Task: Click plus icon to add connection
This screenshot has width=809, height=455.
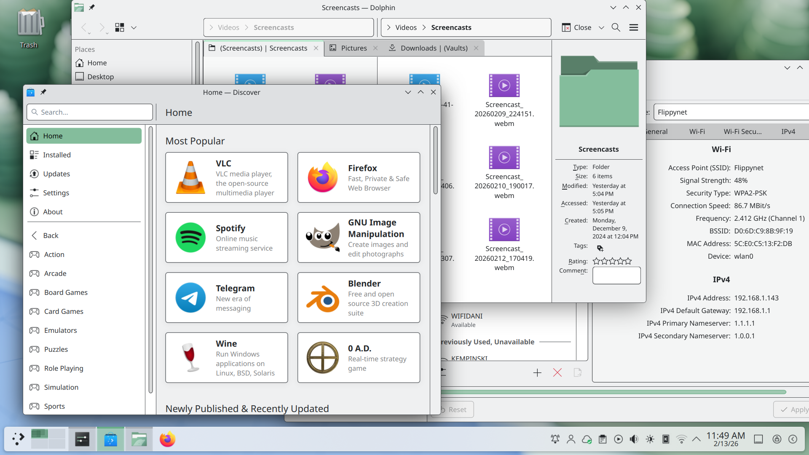Action: pyautogui.click(x=537, y=372)
